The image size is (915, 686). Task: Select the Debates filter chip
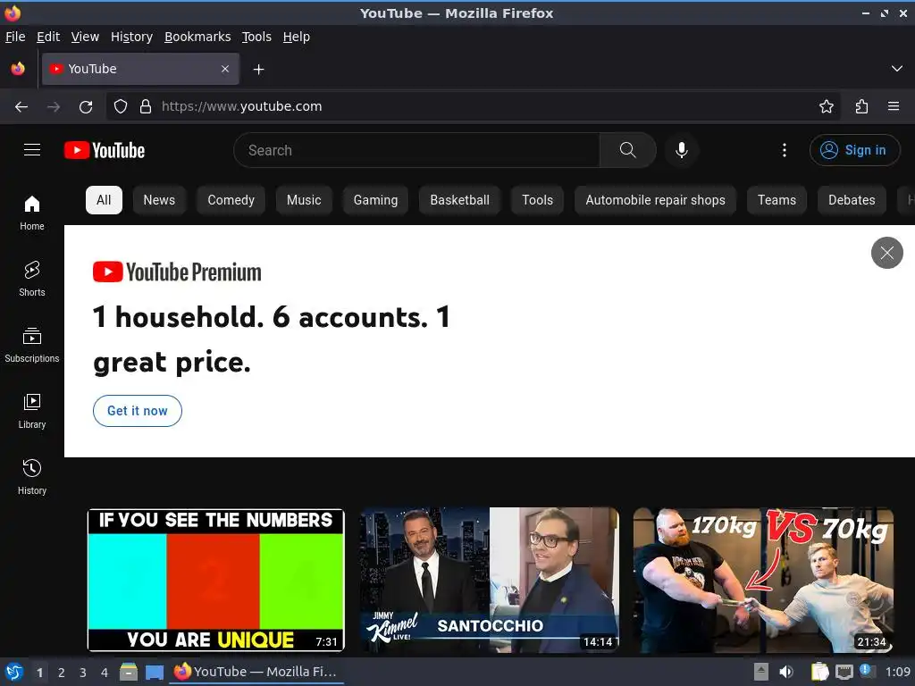[852, 200]
